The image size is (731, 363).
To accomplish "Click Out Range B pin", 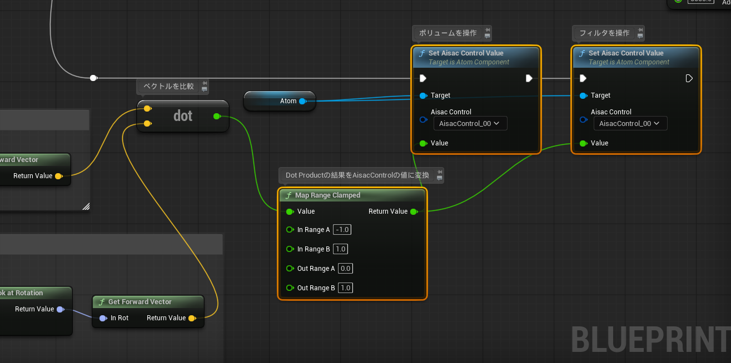I will pyautogui.click(x=290, y=288).
